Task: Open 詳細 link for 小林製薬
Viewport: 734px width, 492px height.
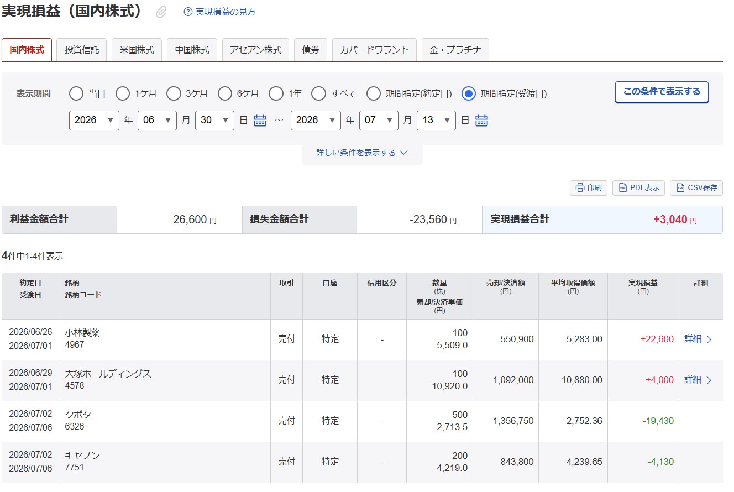Action: (698, 339)
